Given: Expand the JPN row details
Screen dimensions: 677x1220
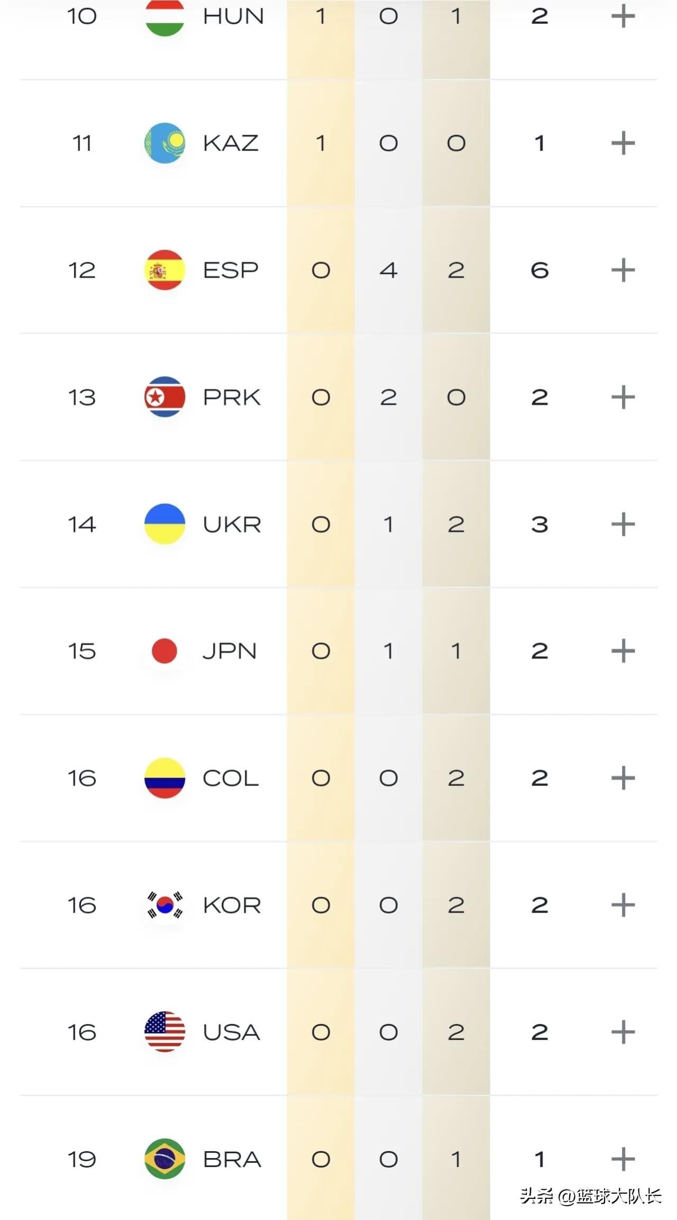Looking at the screenshot, I should pos(623,651).
